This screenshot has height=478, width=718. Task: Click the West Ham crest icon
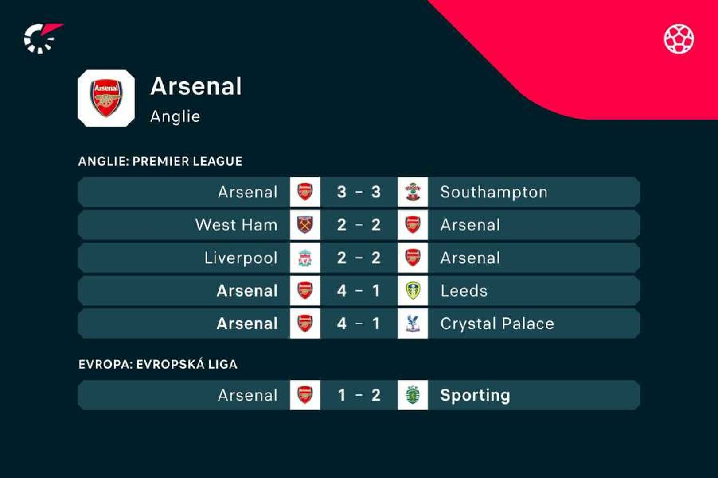point(305,225)
